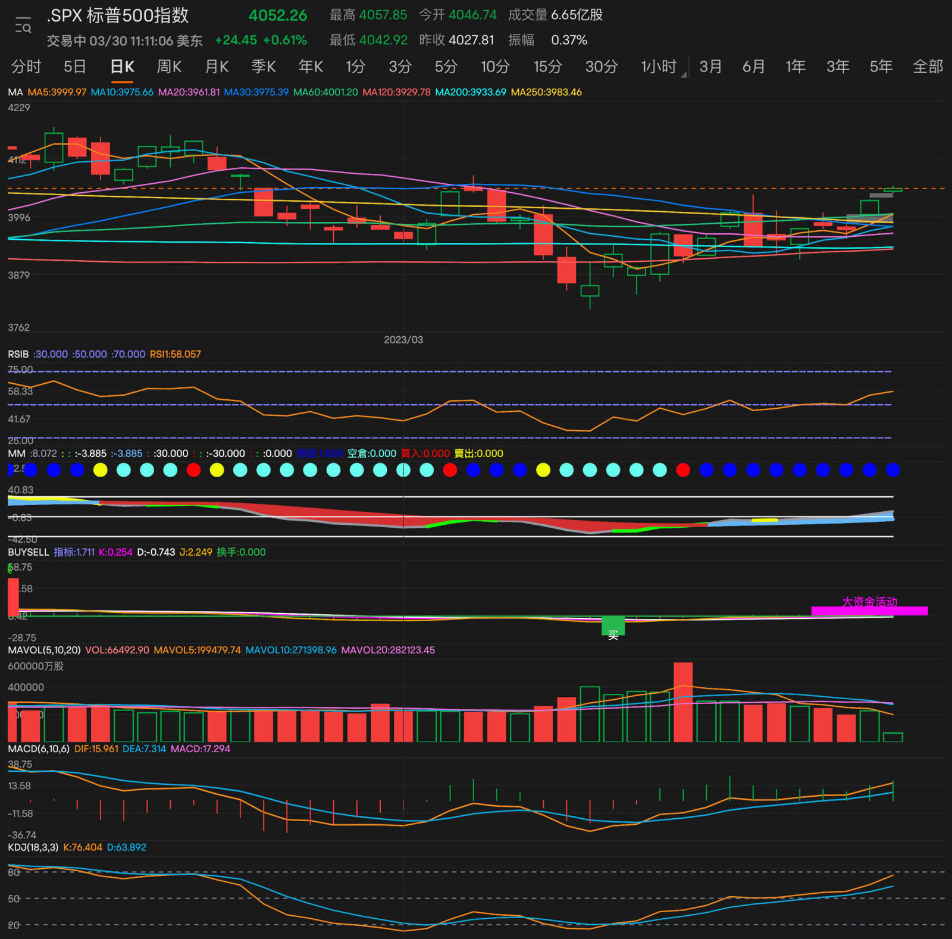Click the MA5:3999.97 indicator label
This screenshot has width=952, height=939.
(x=57, y=92)
